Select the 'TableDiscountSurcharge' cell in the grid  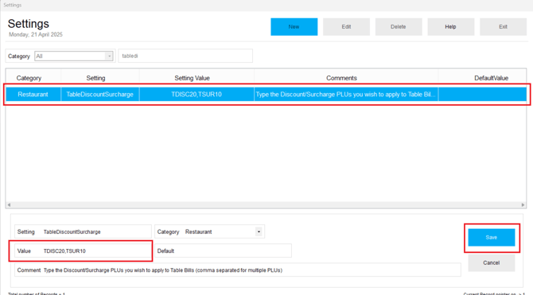click(100, 95)
